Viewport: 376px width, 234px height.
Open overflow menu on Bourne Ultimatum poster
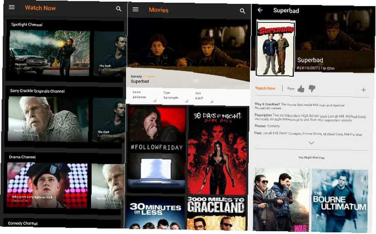pos(362,179)
